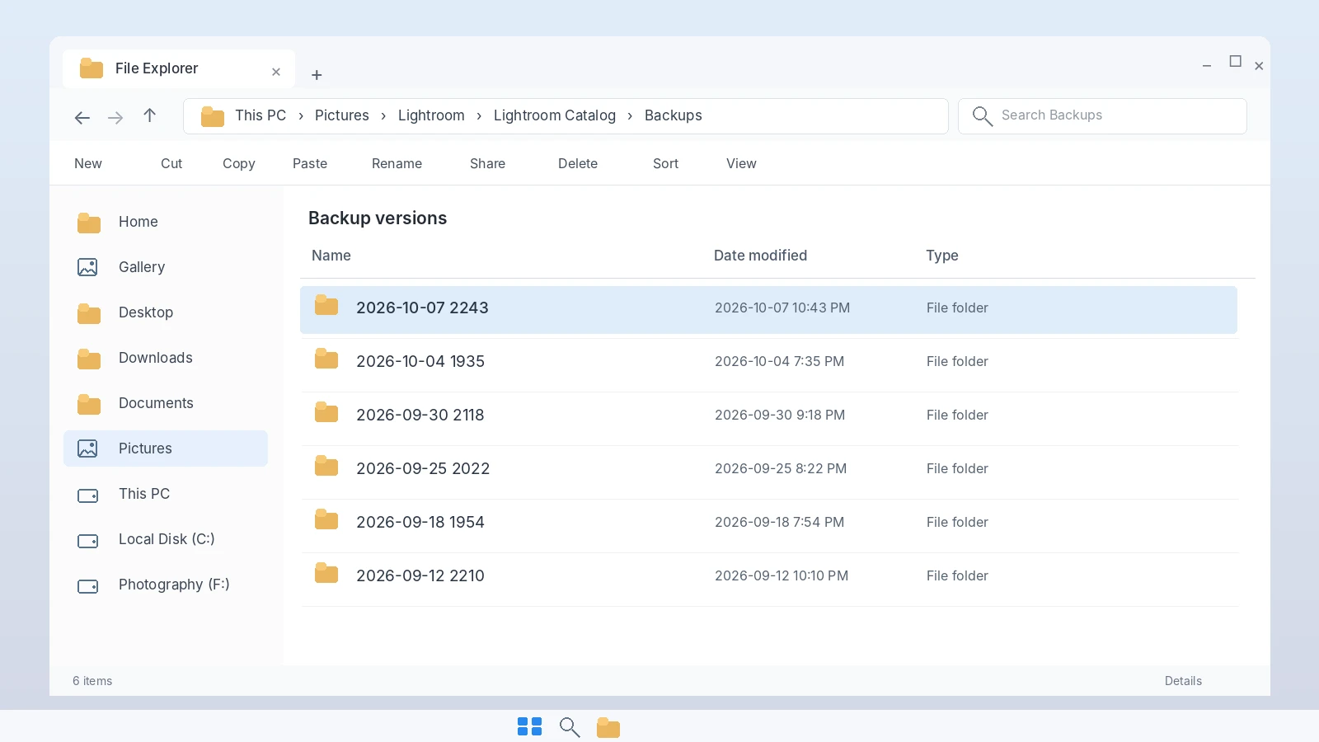Expand chevron after Lightroom in breadcrumb
The image size is (1319, 742).
(x=479, y=116)
